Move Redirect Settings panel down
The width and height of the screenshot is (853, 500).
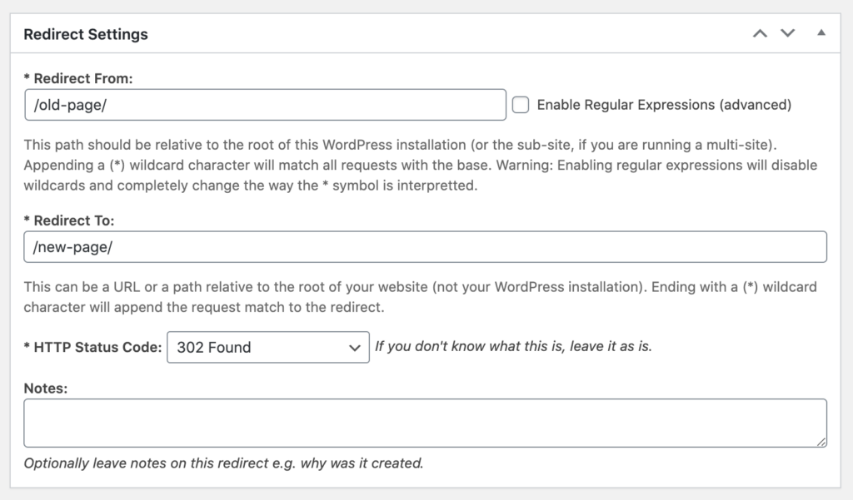788,33
